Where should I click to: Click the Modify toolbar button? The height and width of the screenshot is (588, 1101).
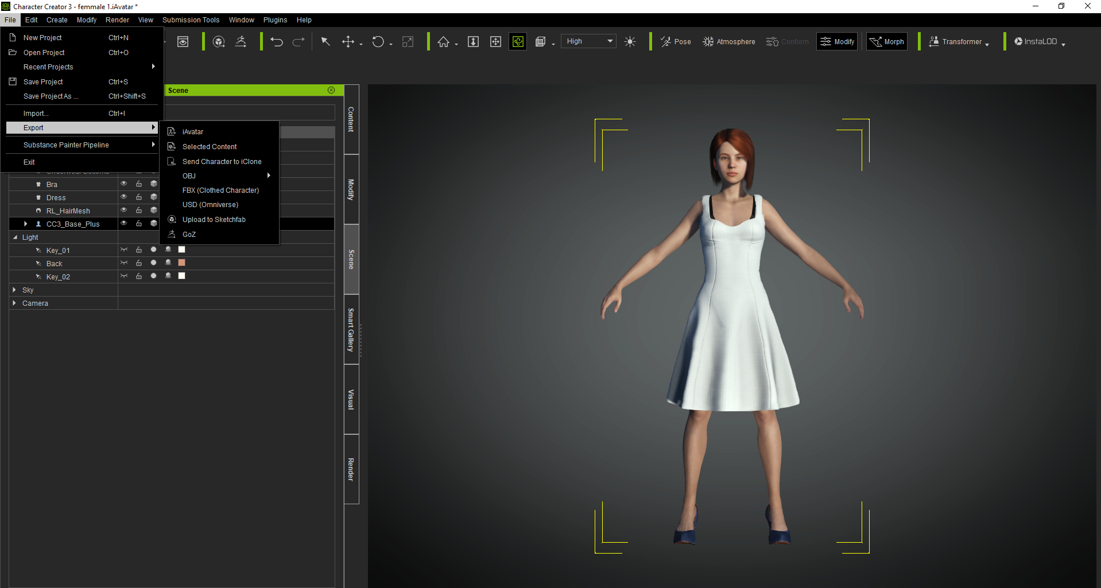[837, 42]
